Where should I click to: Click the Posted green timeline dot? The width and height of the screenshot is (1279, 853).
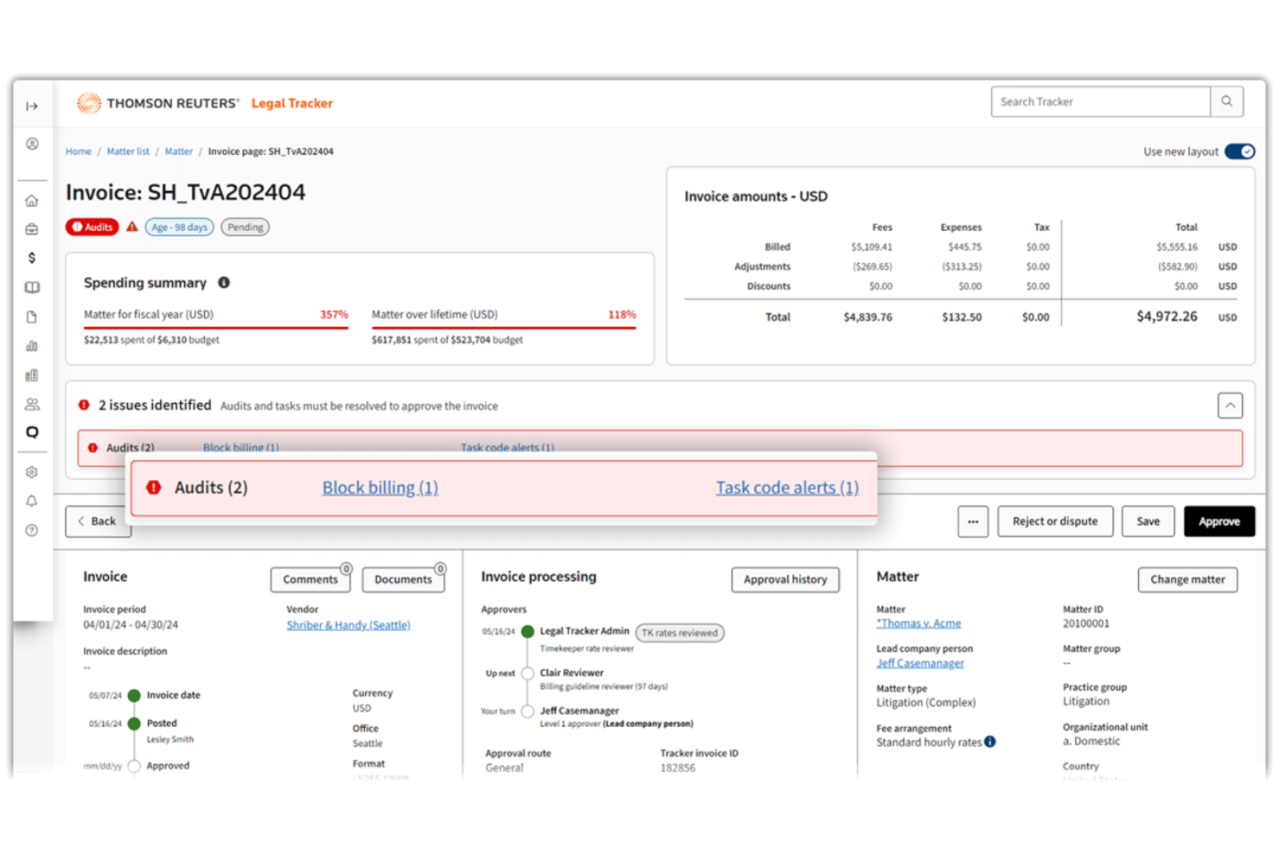tap(134, 723)
